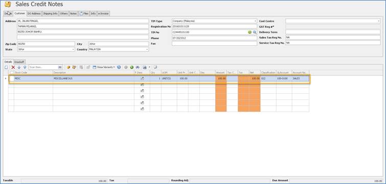Click the Zip Code field
The height and width of the screenshot is (184, 386).
(x=46, y=44)
